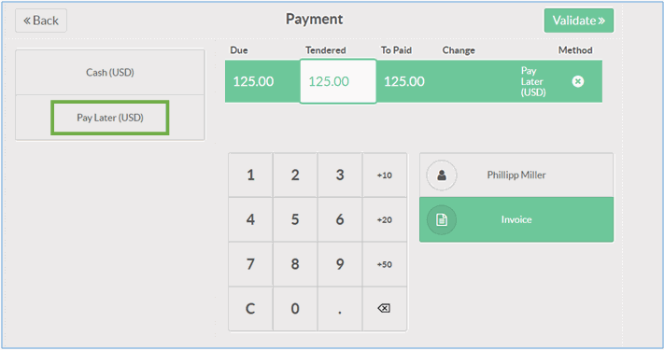The image size is (664, 350).
Task: Validate the payment
Action: tap(578, 21)
